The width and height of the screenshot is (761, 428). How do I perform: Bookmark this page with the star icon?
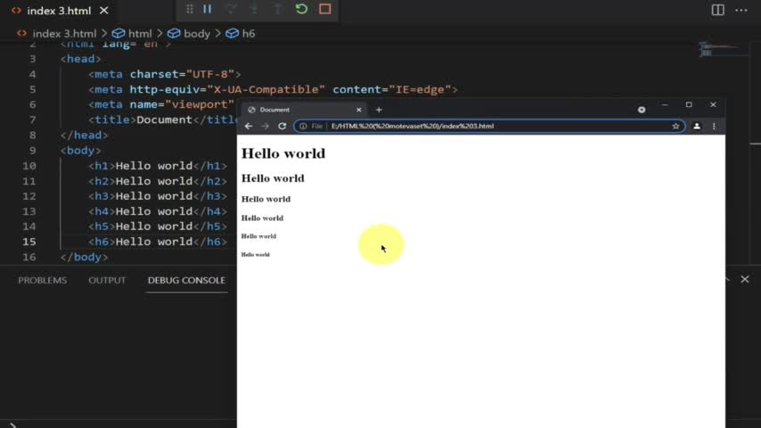(x=675, y=126)
